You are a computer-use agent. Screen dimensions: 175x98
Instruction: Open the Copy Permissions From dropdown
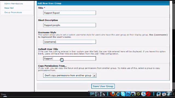pos(70,75)
